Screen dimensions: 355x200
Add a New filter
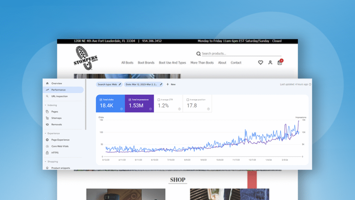(x=171, y=84)
